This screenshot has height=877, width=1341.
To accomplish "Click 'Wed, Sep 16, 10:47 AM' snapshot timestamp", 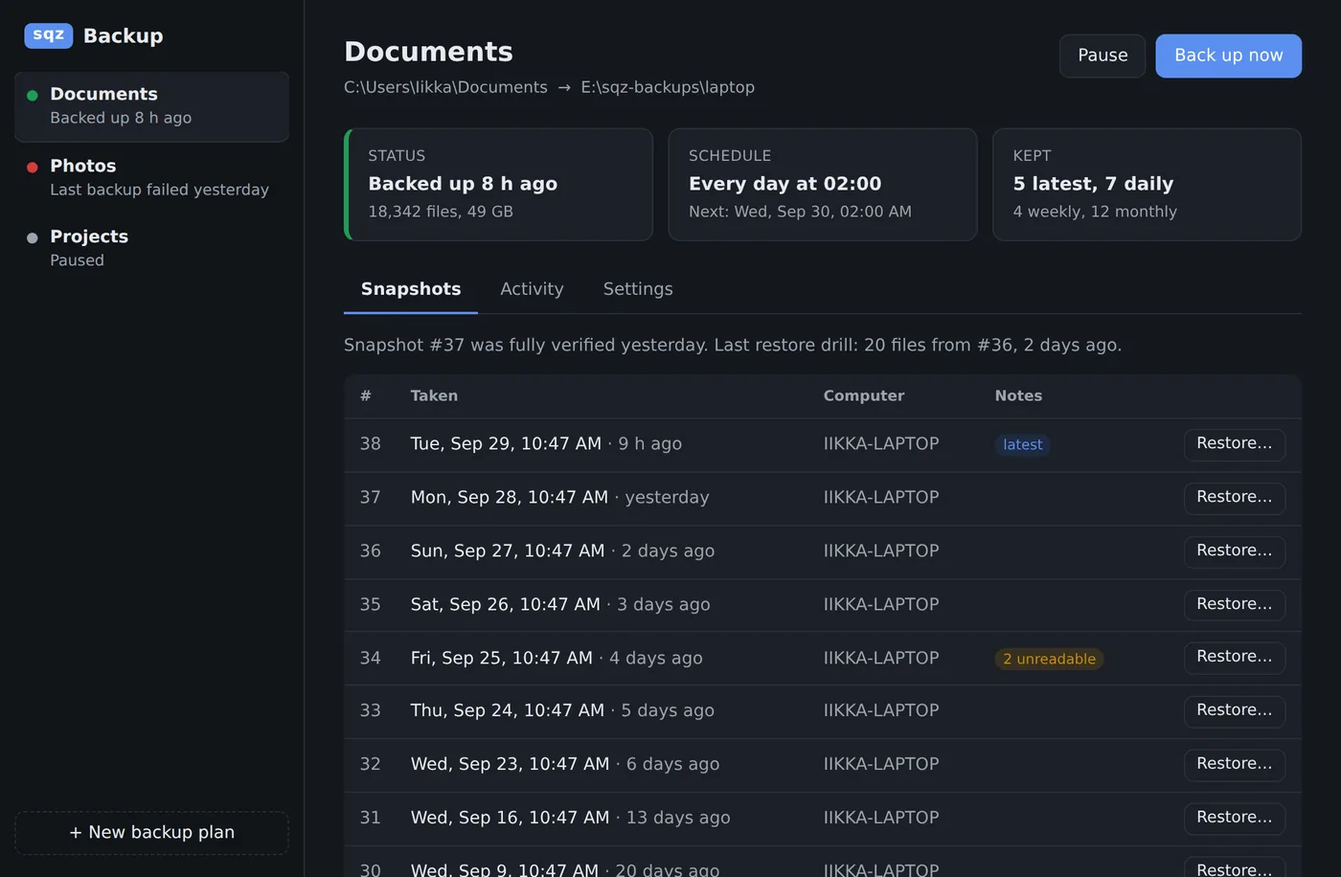I will (510, 818).
